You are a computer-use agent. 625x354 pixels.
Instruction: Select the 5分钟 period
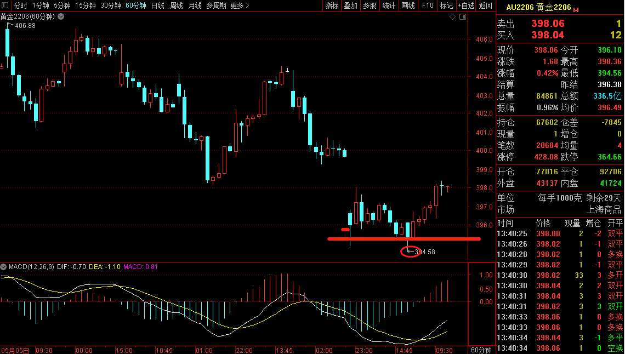62,5
